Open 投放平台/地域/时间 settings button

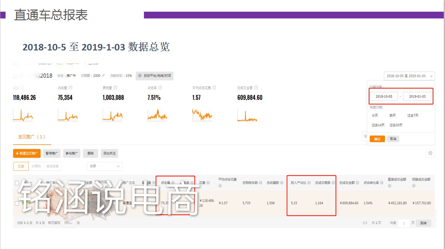click(154, 76)
